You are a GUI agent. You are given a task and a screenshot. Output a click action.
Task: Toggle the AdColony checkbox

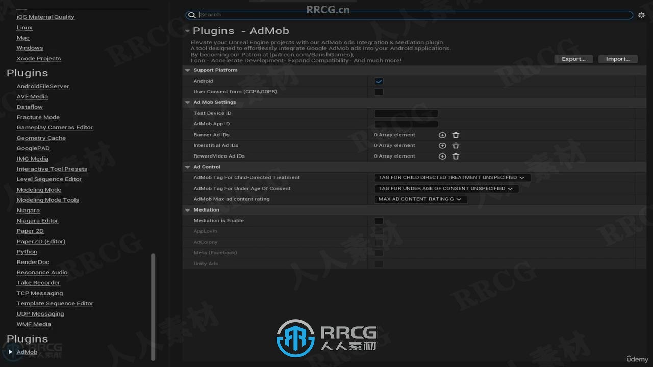pyautogui.click(x=379, y=242)
